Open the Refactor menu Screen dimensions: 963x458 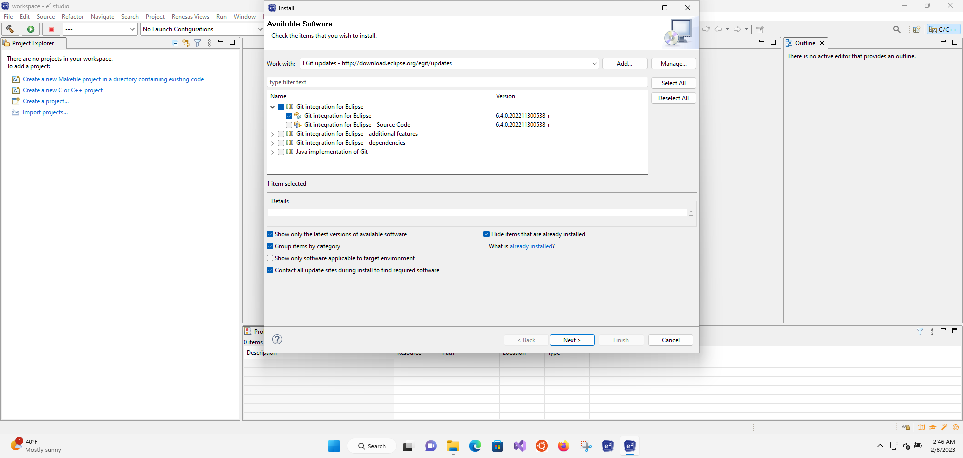pyautogui.click(x=73, y=17)
